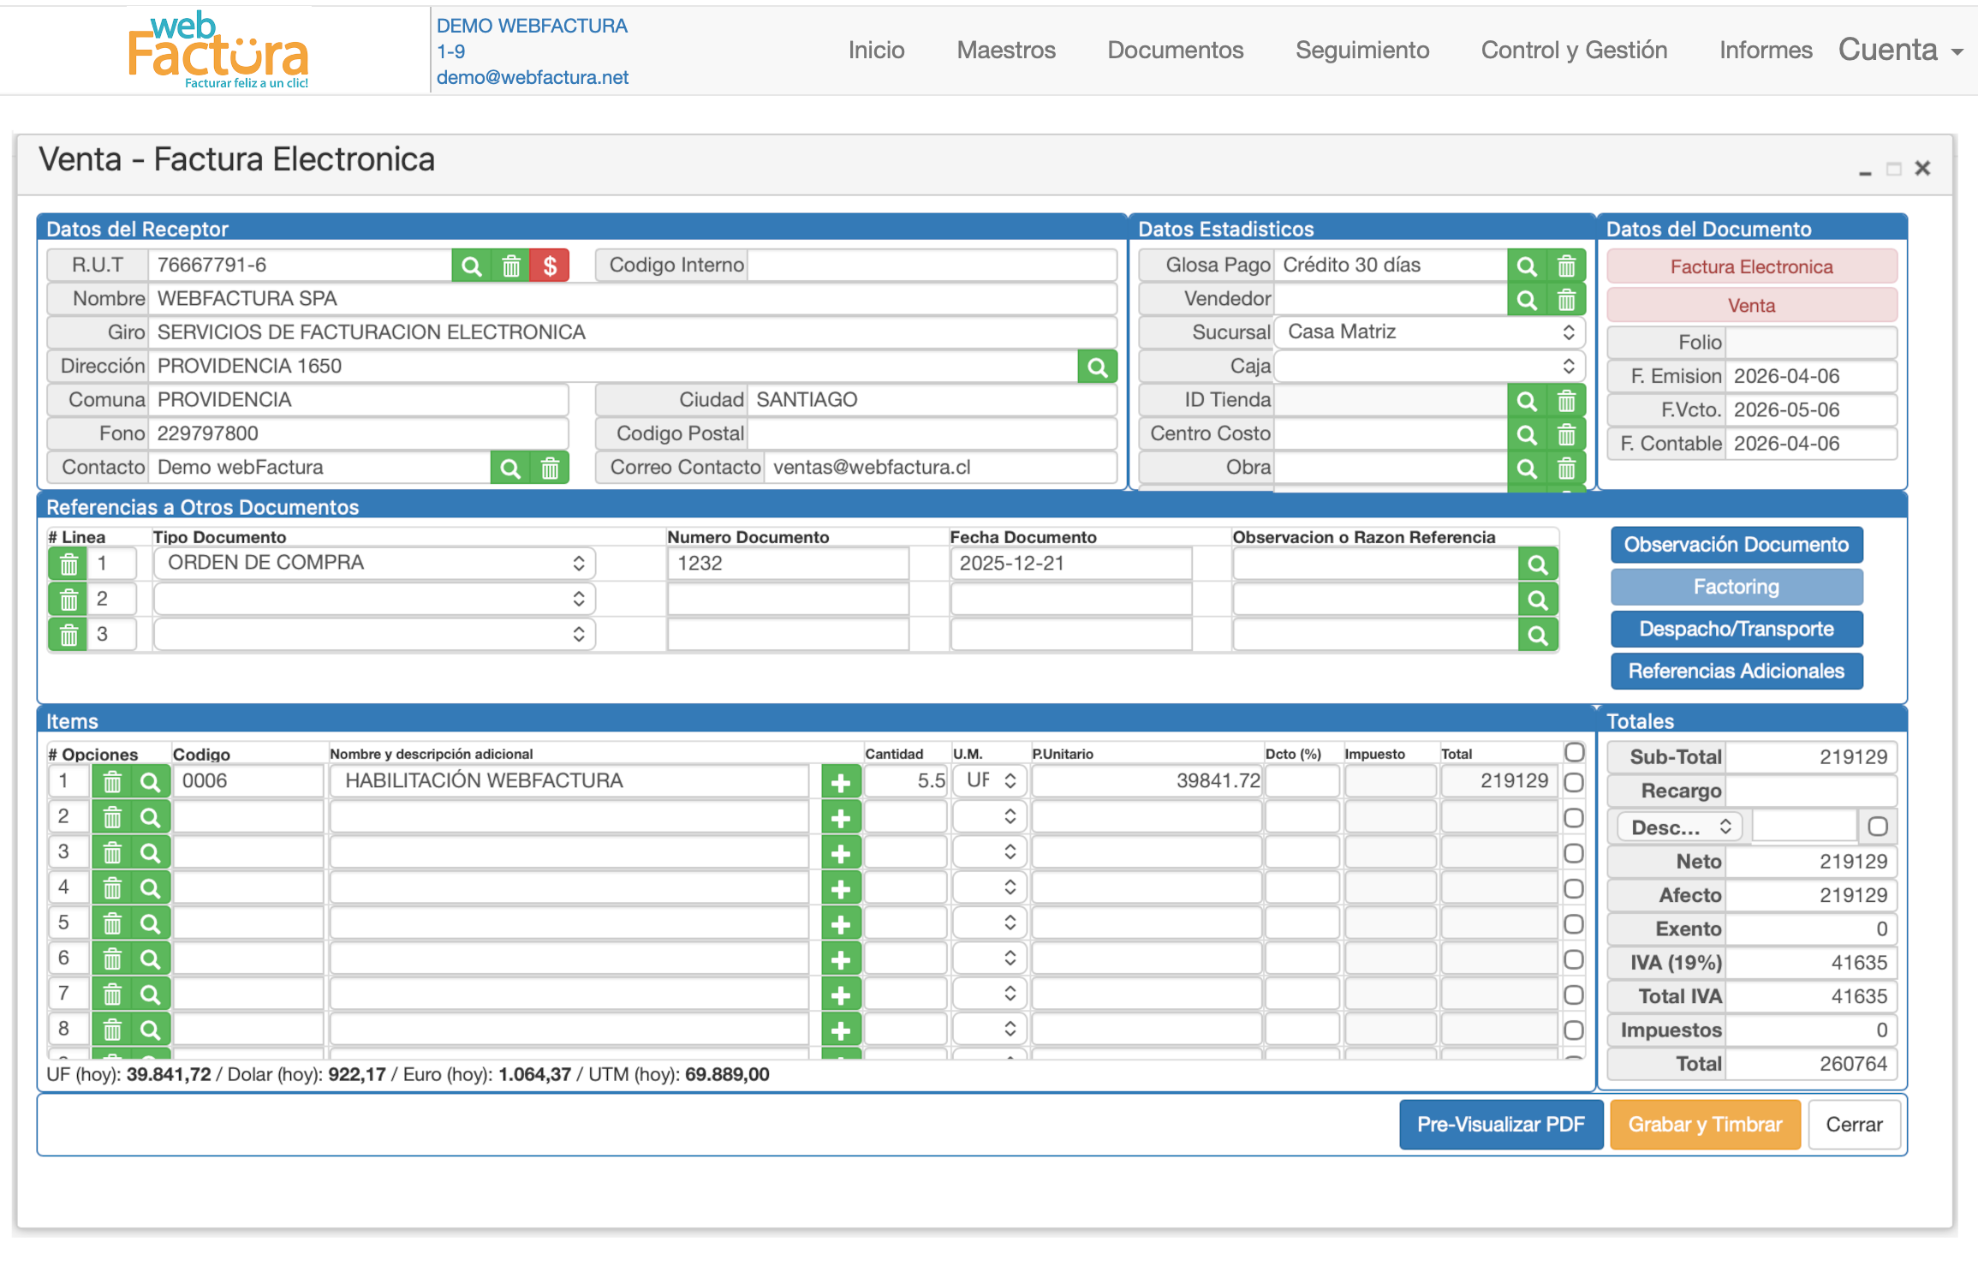Click Pre-Visualizar PDF button
Viewport: 1978px width, 1266px height.
point(1500,1125)
